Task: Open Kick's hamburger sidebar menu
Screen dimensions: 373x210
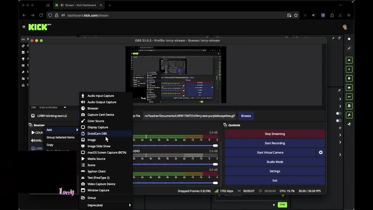Action: pyautogui.click(x=24, y=27)
